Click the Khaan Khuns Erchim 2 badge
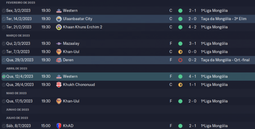255x129 pixels. tap(59, 27)
